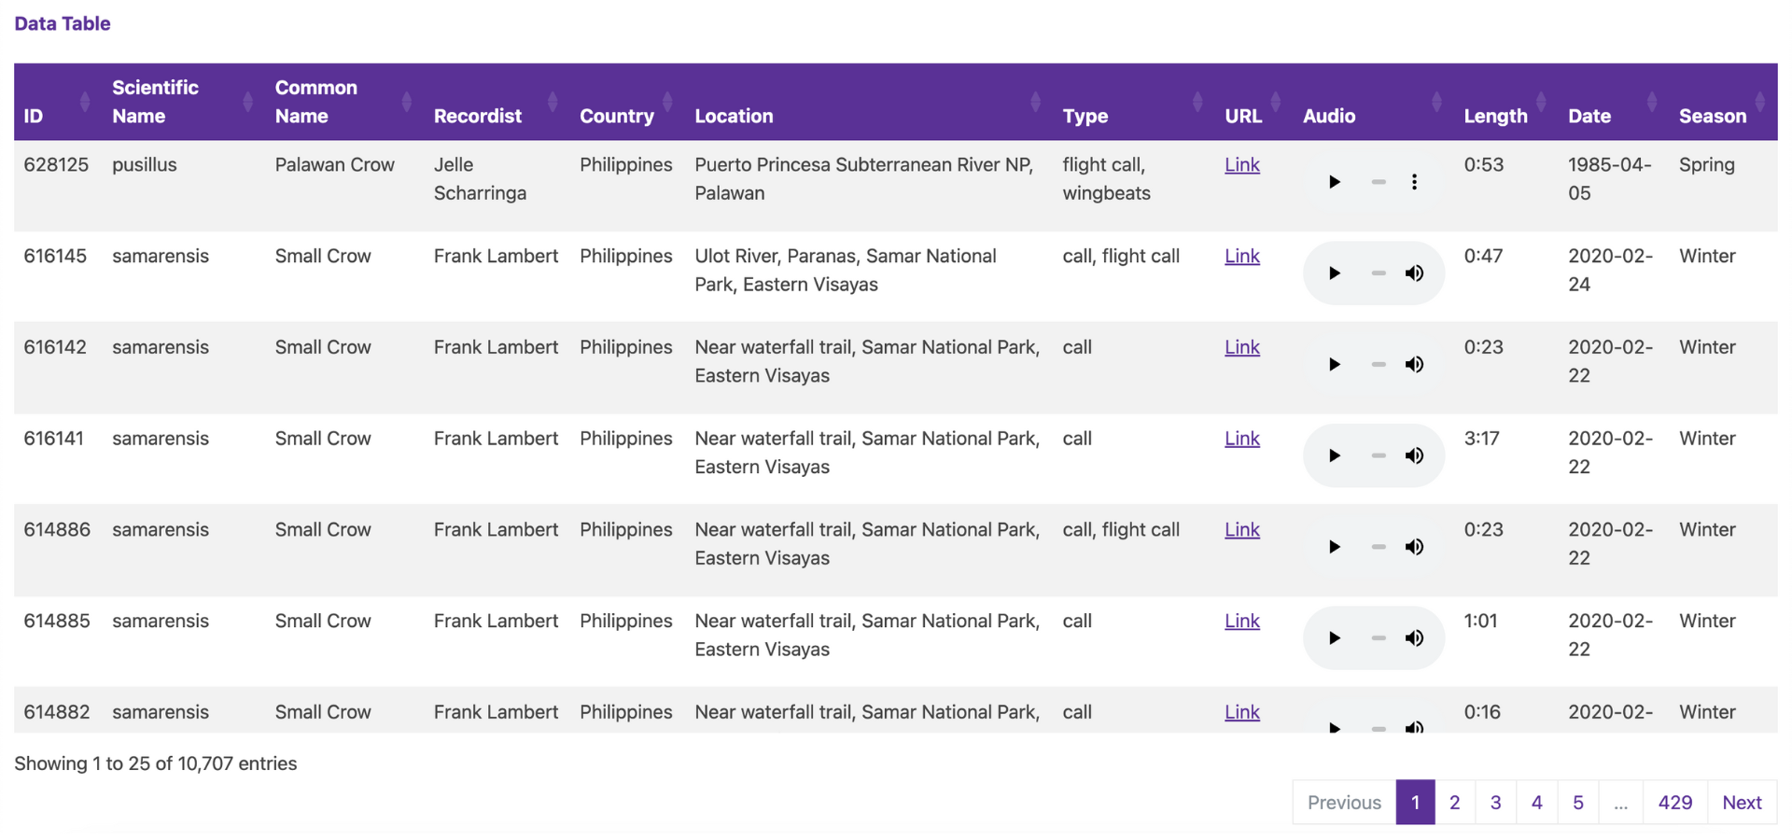
Task: Sort table by Common Name column
Action: 344,102
